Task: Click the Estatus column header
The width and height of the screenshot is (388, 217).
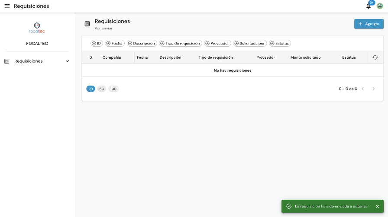Action: pos(349,57)
